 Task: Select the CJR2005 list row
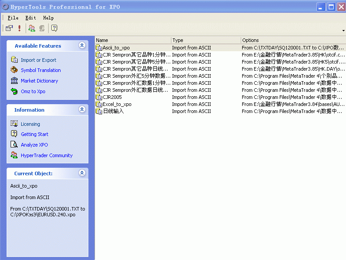coord(221,97)
